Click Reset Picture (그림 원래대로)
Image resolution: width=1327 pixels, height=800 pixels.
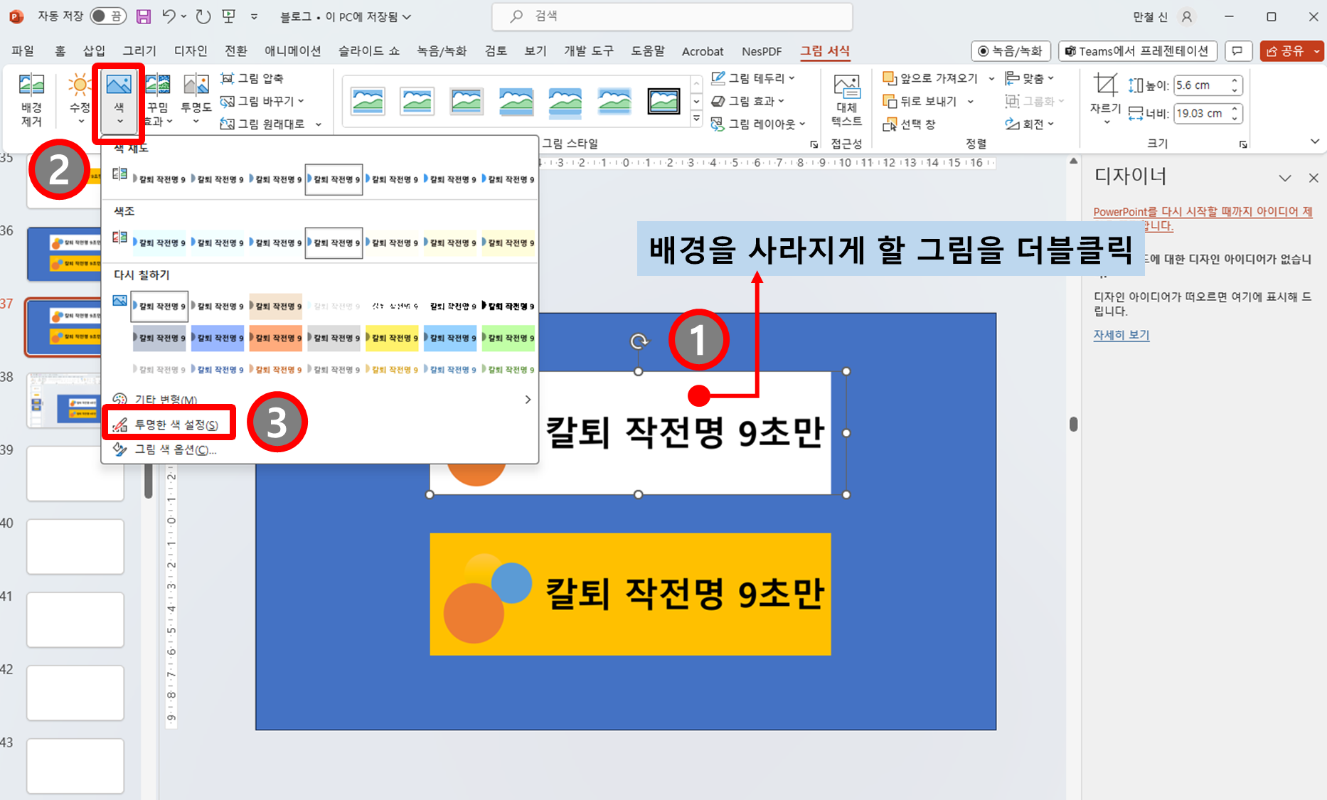click(263, 124)
